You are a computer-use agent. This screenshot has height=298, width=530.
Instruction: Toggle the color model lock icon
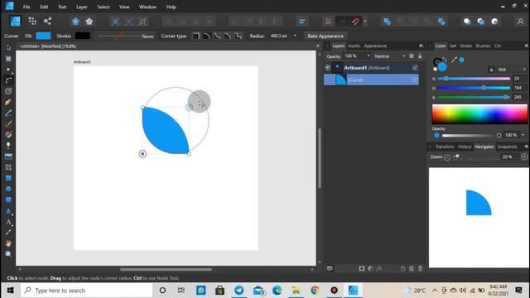491,70
